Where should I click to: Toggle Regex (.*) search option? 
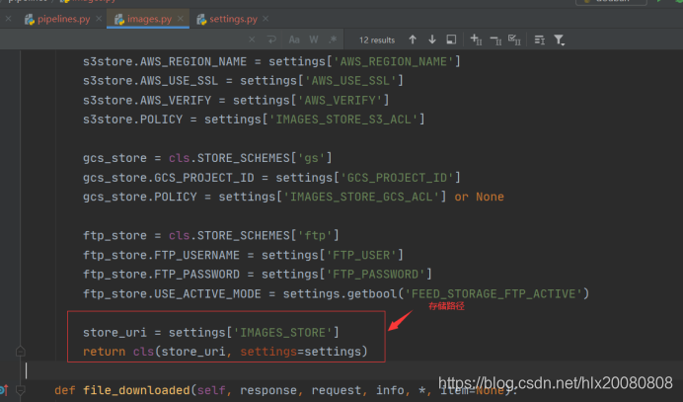point(333,40)
